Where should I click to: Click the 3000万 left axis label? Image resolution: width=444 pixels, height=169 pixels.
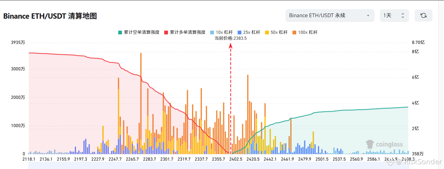tap(18, 69)
